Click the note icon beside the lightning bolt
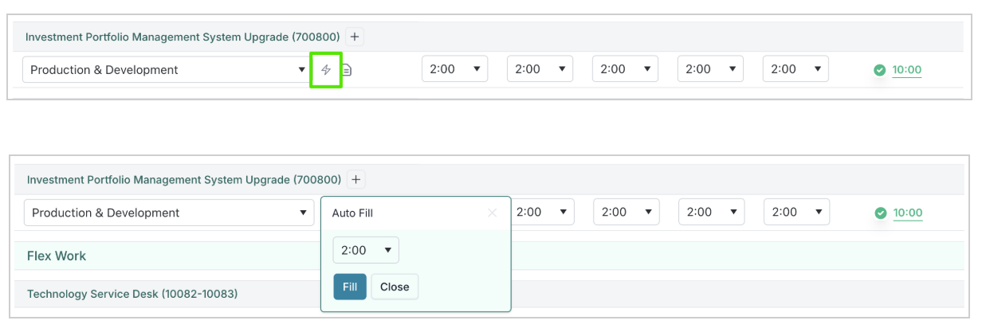Viewport: 982px width, 336px height. (347, 70)
